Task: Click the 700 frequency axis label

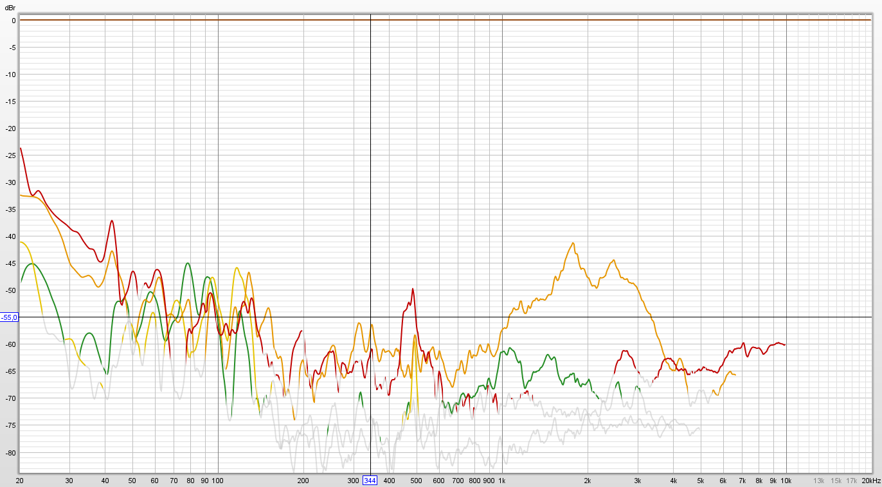Action: 458,481
